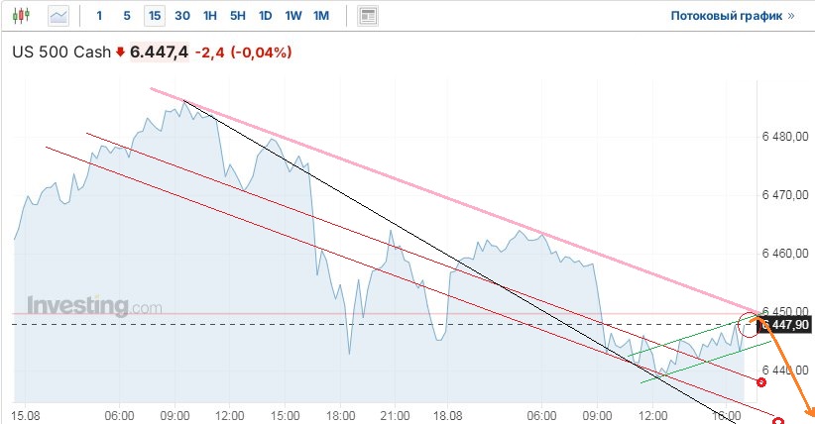Select the 1 minute timeframe

pos(99,16)
